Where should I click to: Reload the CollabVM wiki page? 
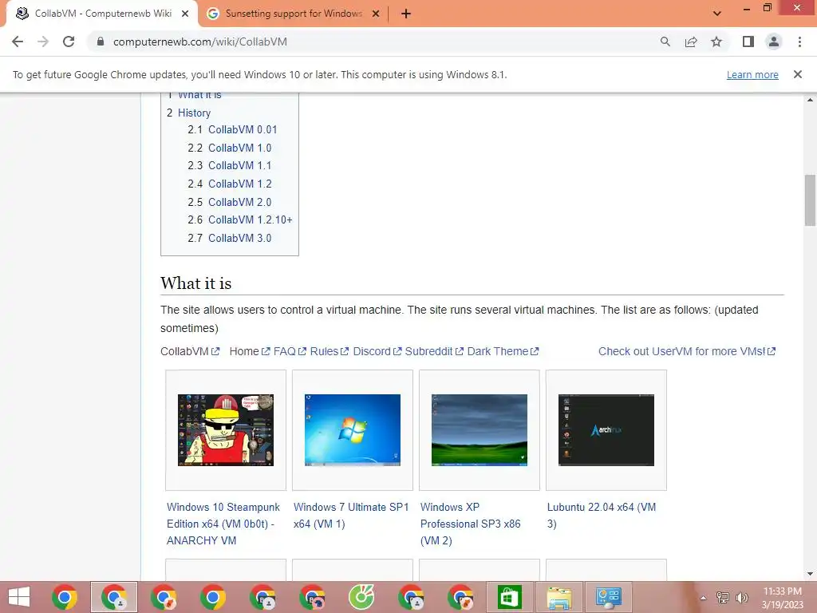point(69,42)
